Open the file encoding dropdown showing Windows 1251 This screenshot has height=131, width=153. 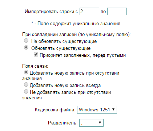(x=97, y=110)
